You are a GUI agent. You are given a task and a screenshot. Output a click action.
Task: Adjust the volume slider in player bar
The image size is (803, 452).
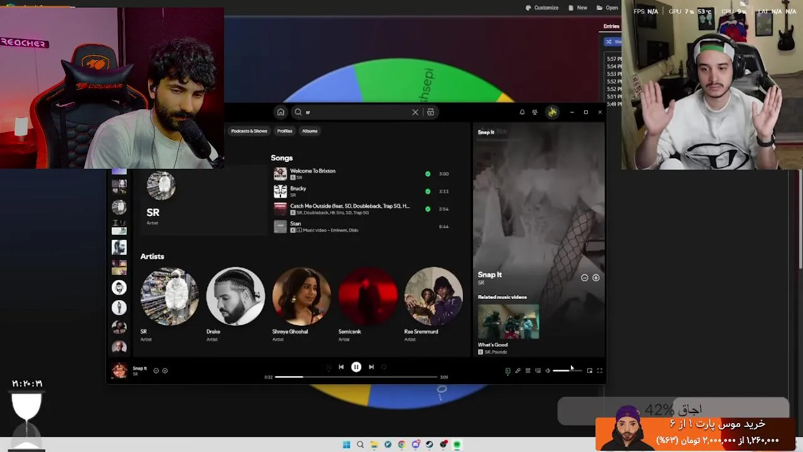click(568, 370)
